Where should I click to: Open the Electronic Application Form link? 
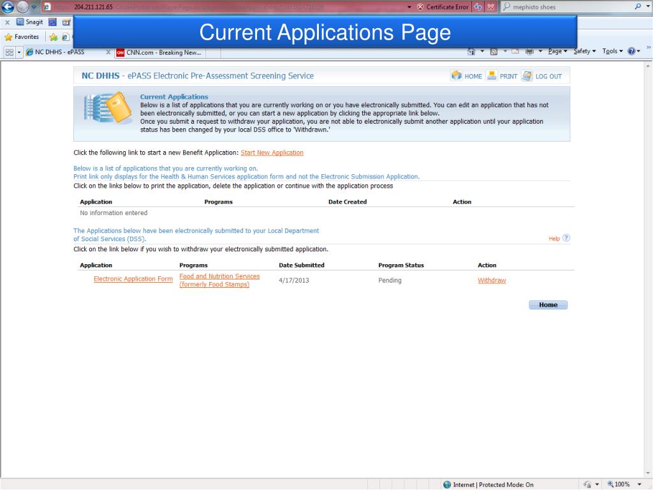click(133, 279)
